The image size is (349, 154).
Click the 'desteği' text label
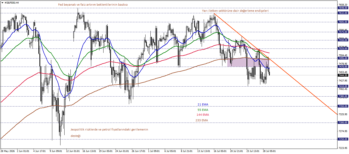[x=76, y=136]
